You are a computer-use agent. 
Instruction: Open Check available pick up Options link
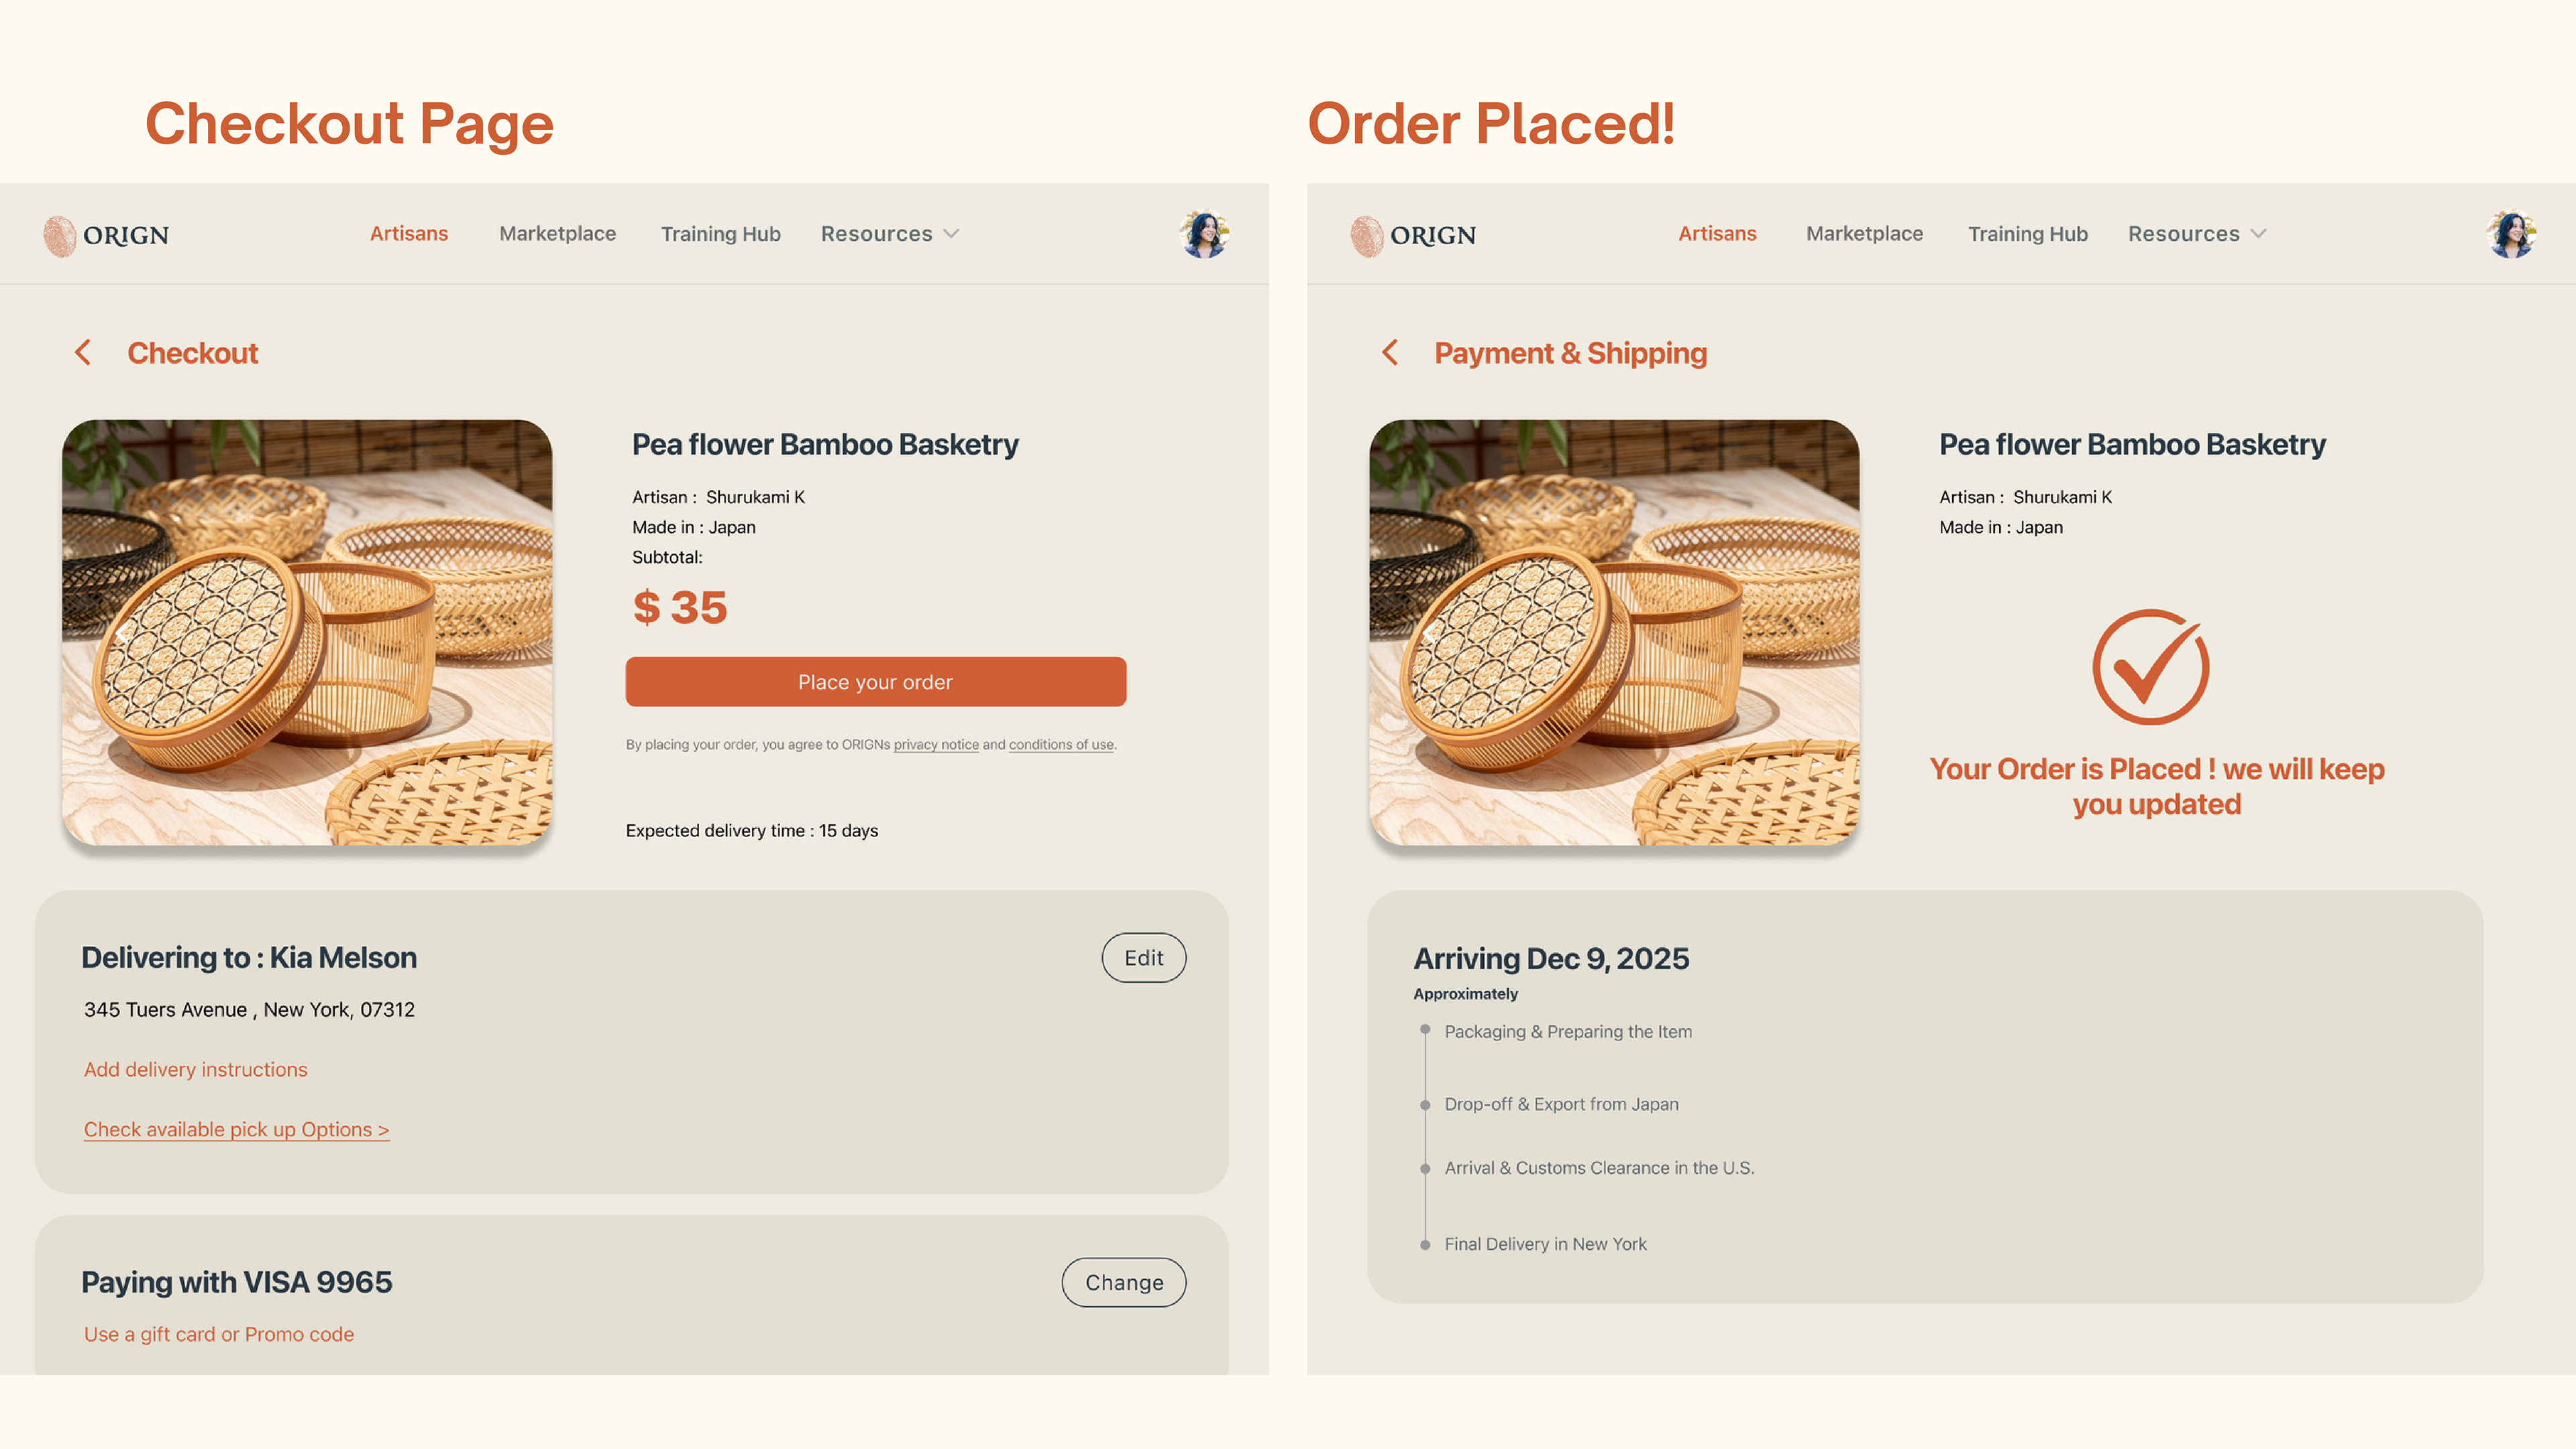pyautogui.click(x=236, y=1129)
